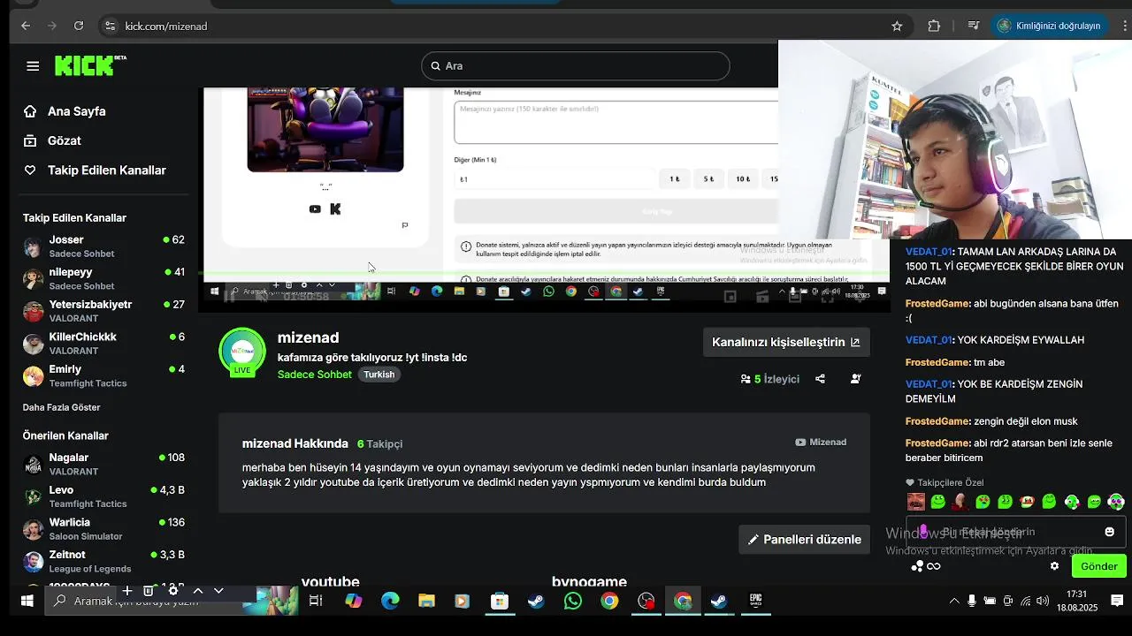1132x636 pixels.
Task: Click the mizenad LIVE channel avatar
Action: pyautogui.click(x=241, y=352)
